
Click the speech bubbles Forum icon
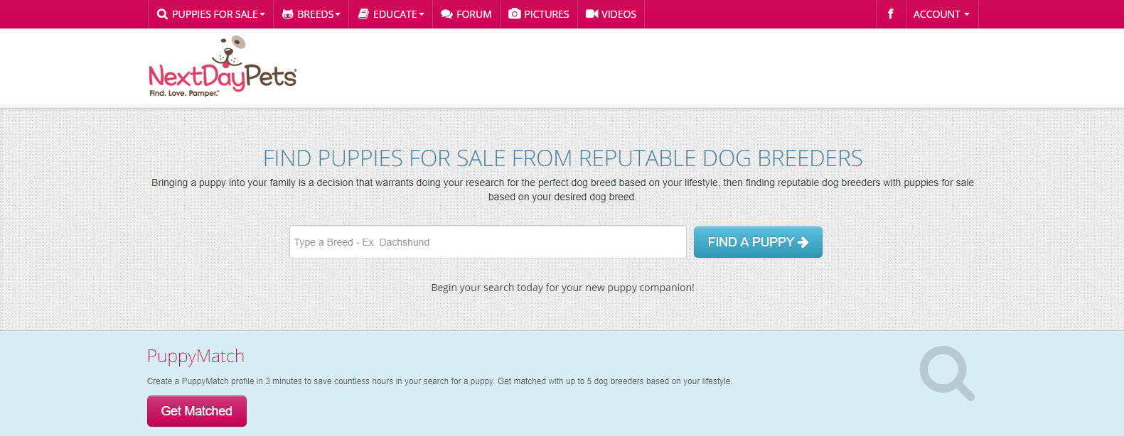(446, 14)
